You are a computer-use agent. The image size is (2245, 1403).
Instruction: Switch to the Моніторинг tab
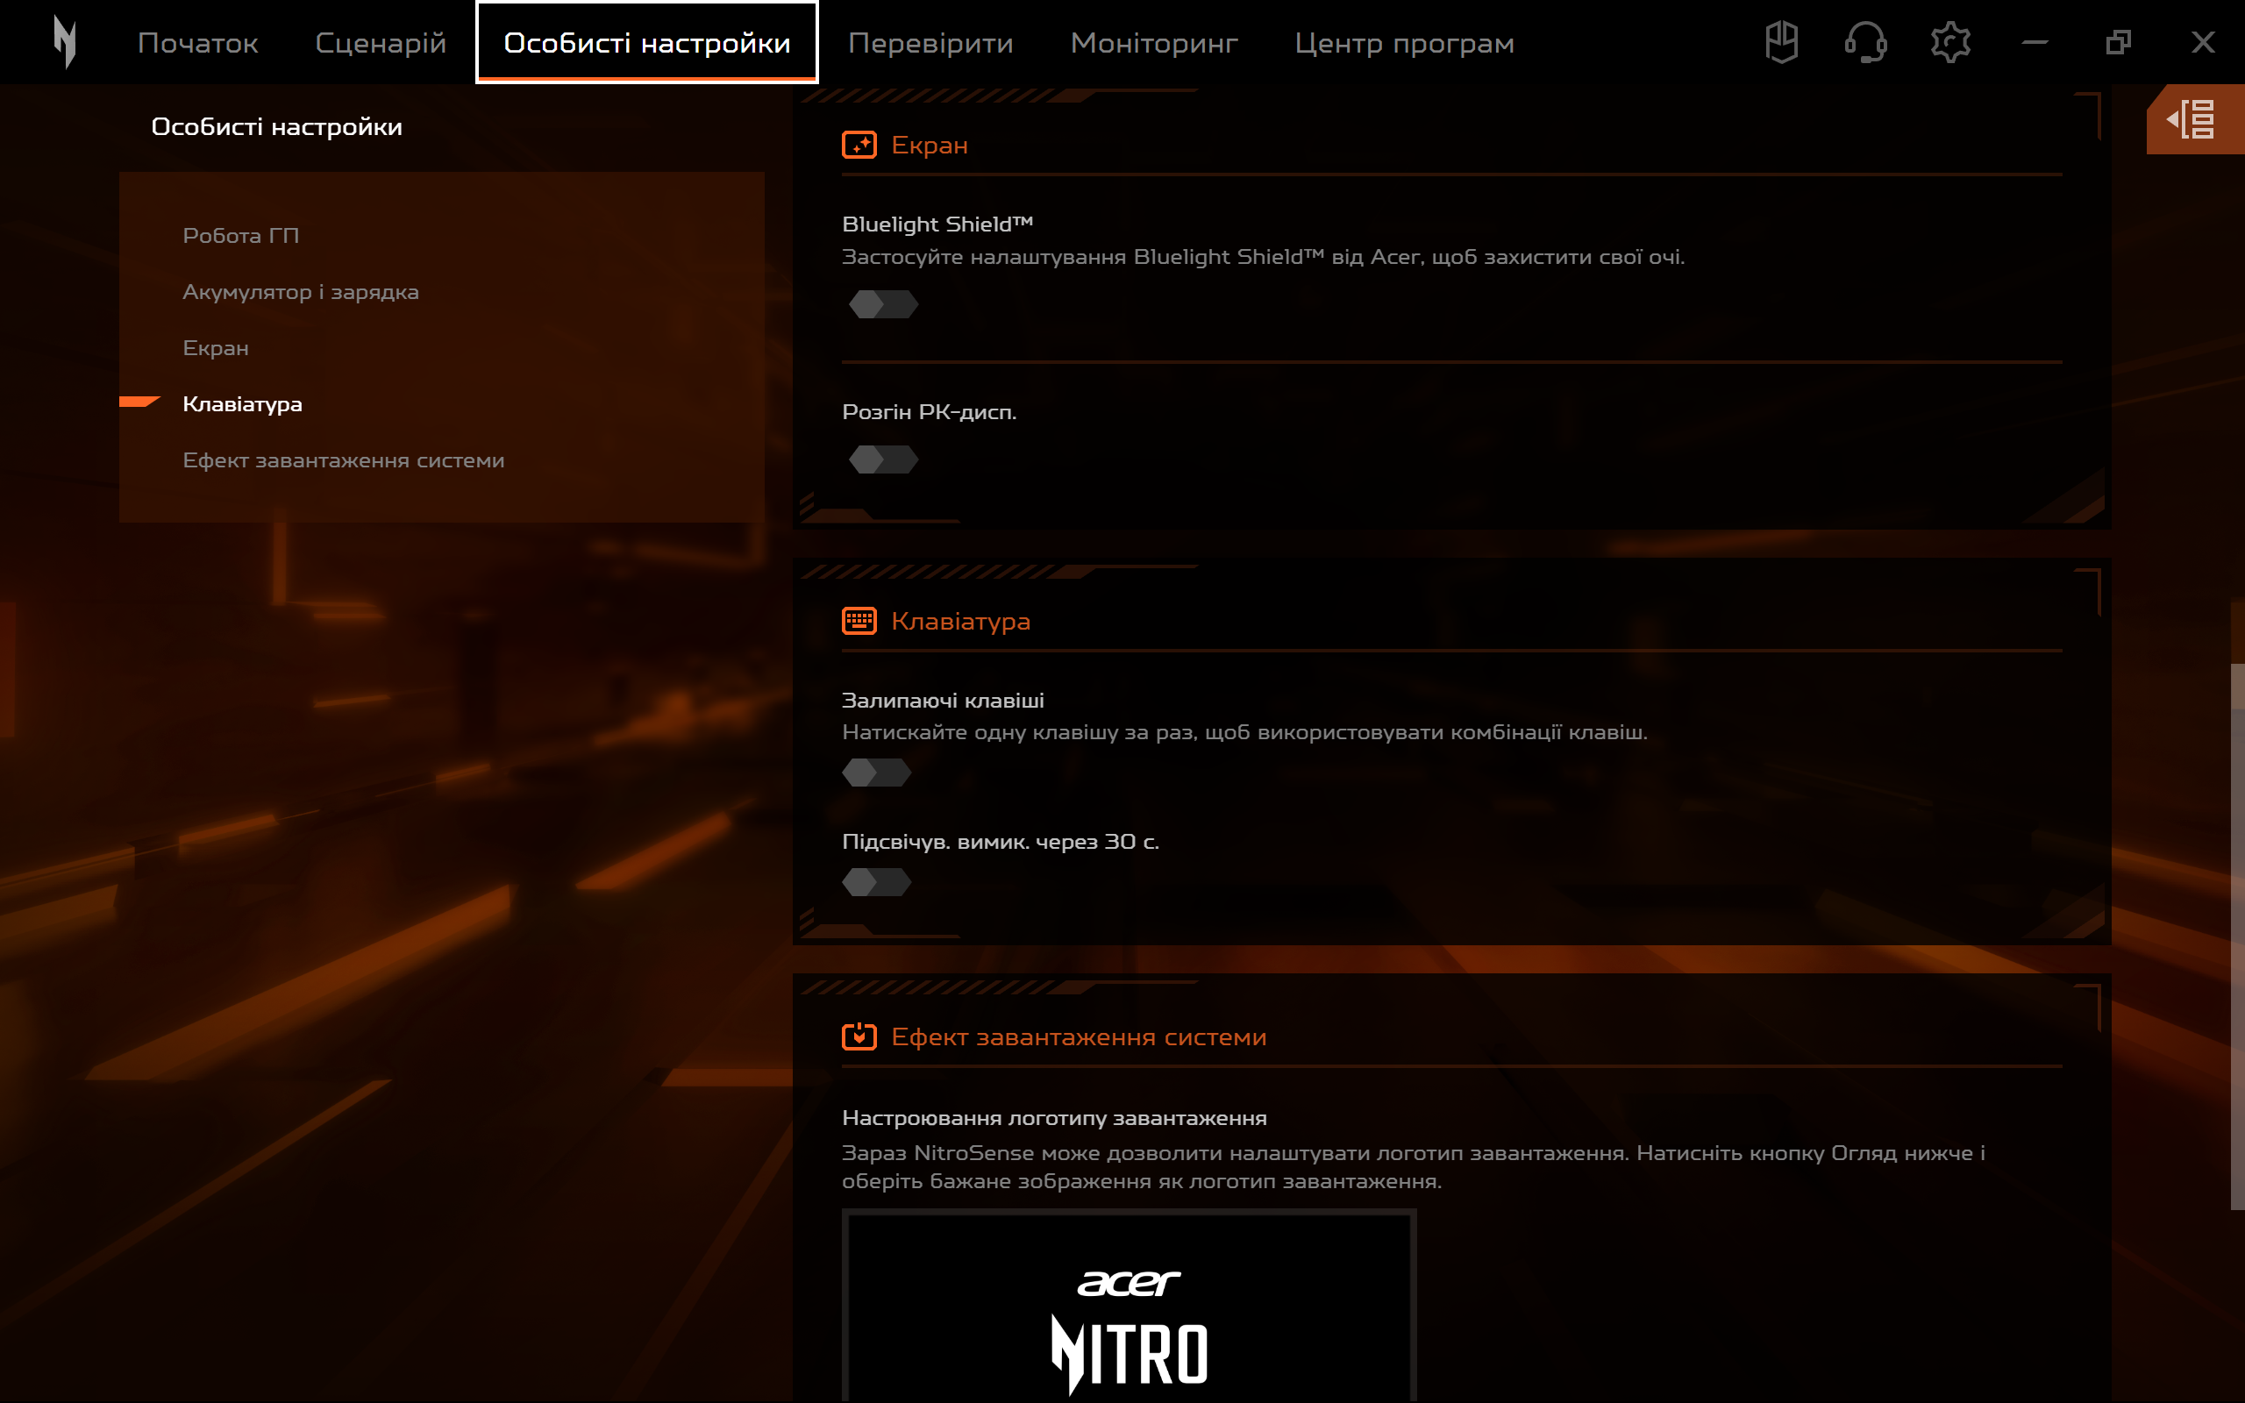(x=1154, y=43)
